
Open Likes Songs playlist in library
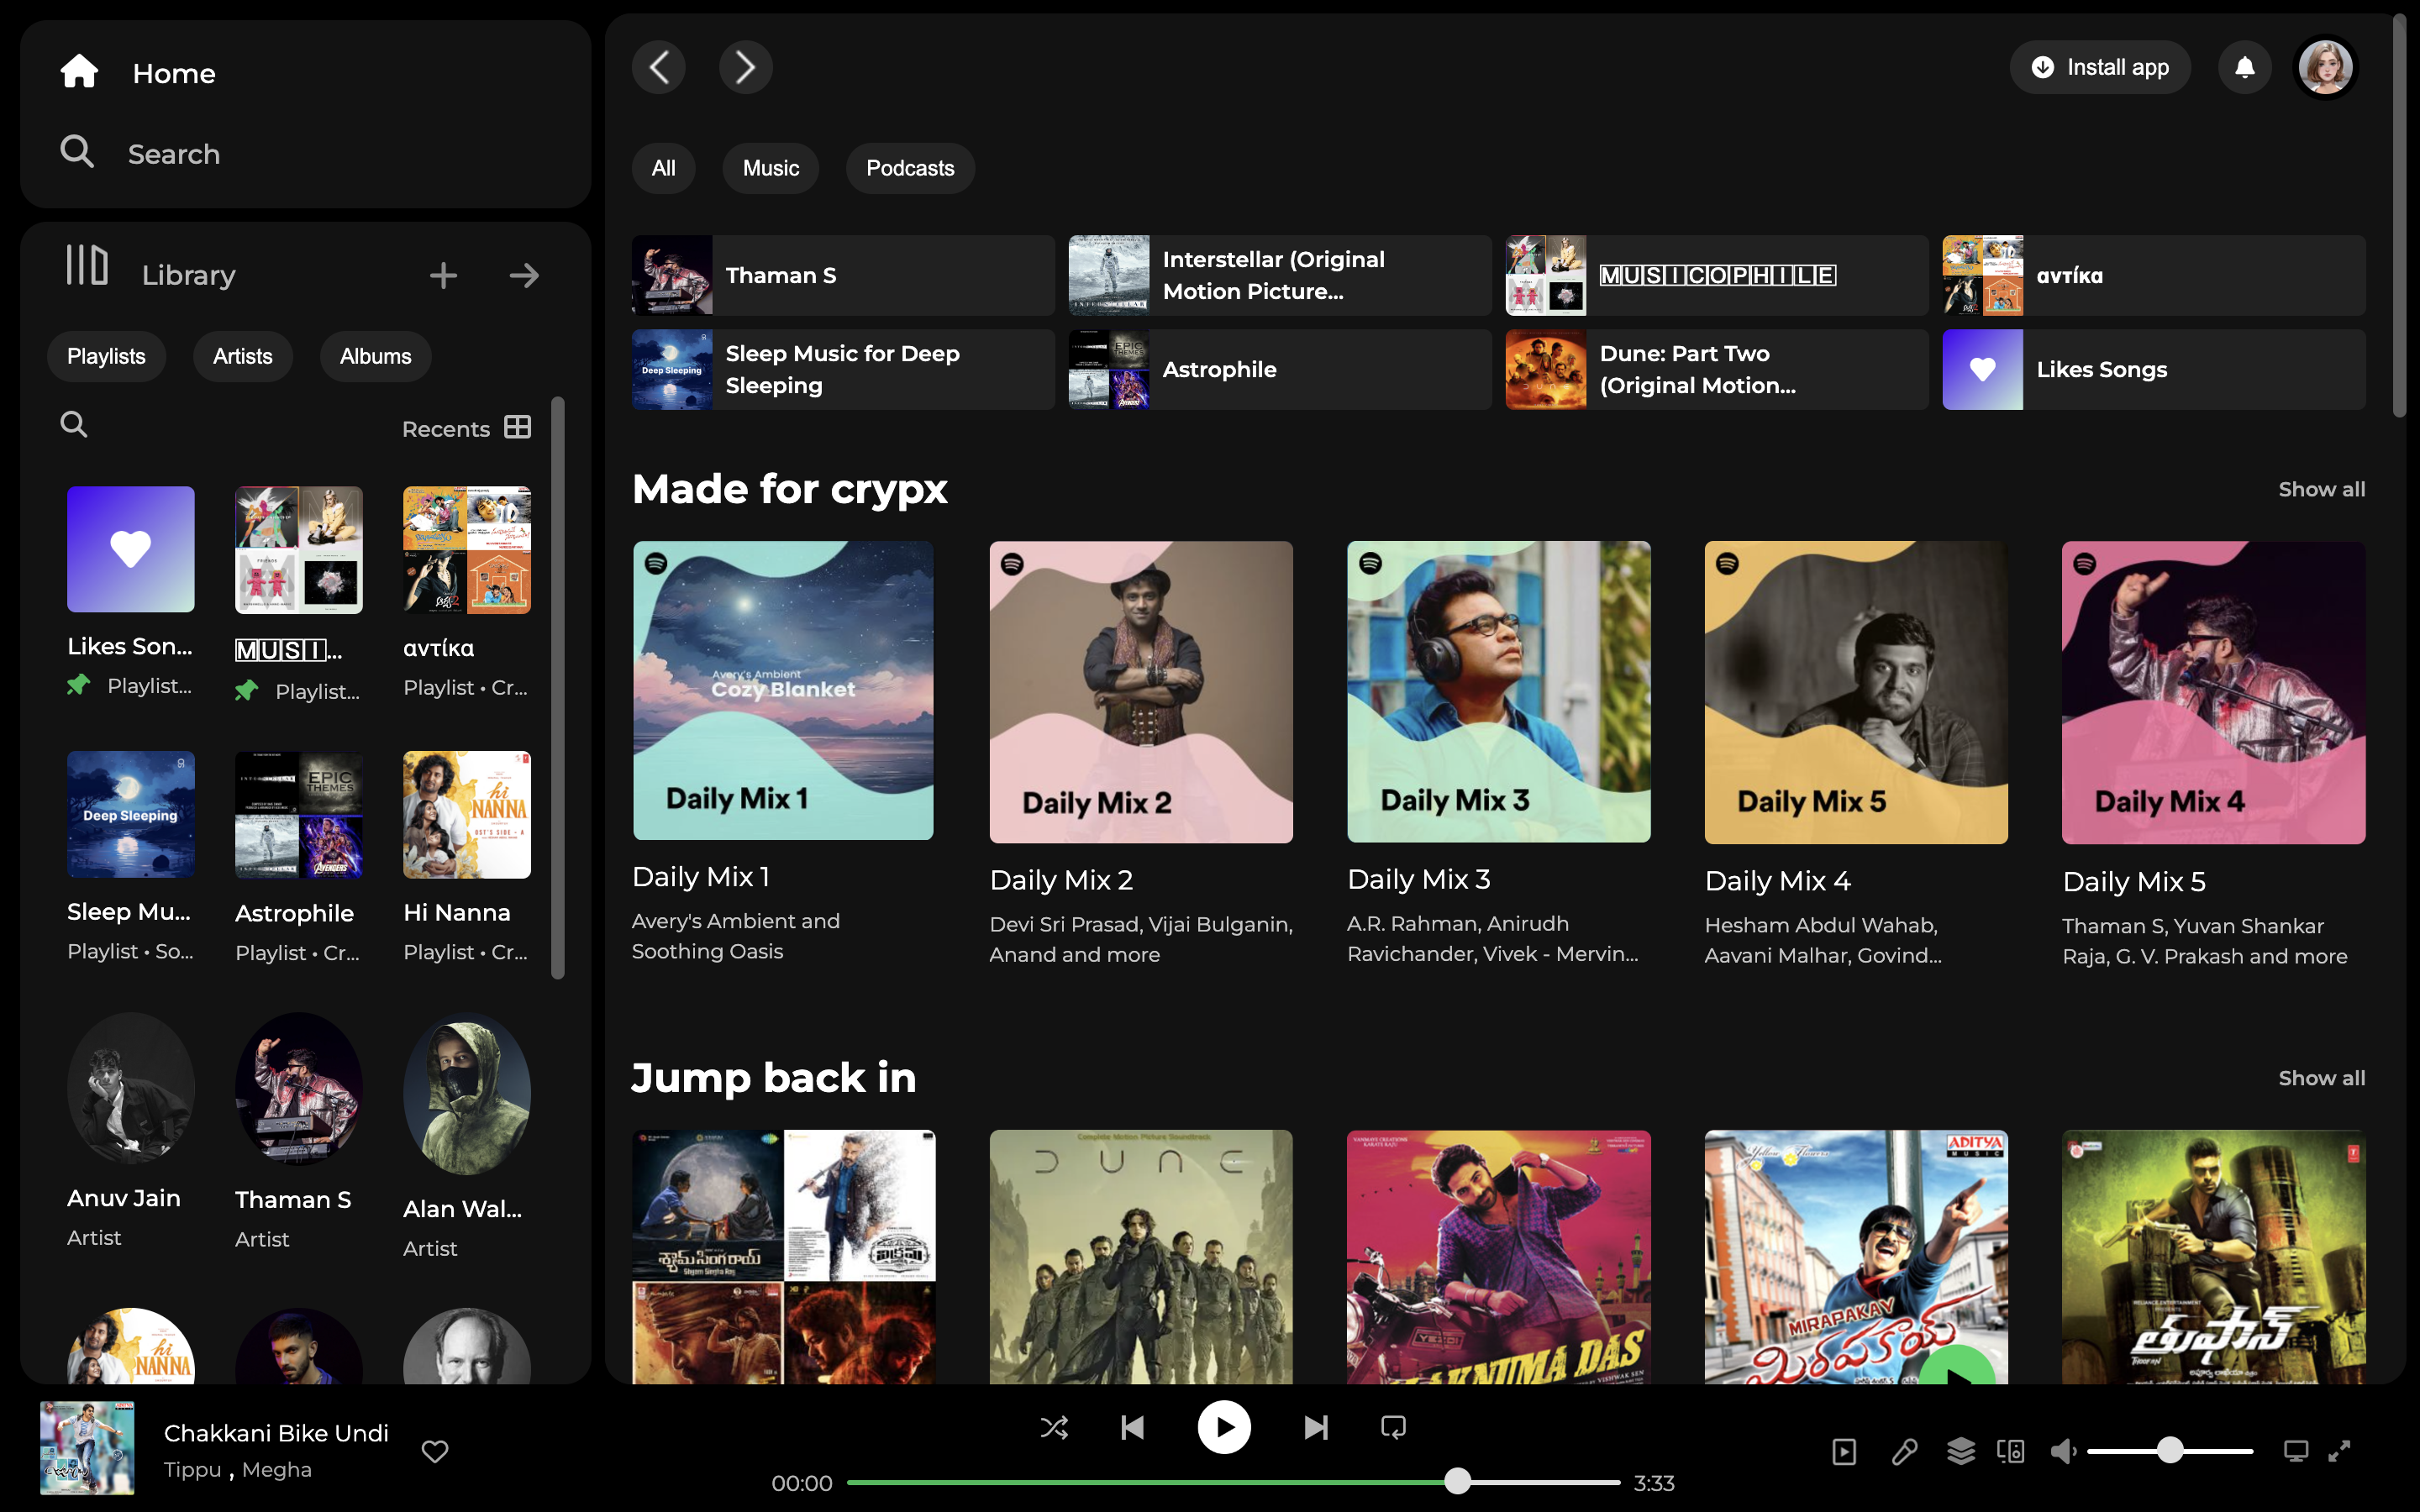(131, 592)
